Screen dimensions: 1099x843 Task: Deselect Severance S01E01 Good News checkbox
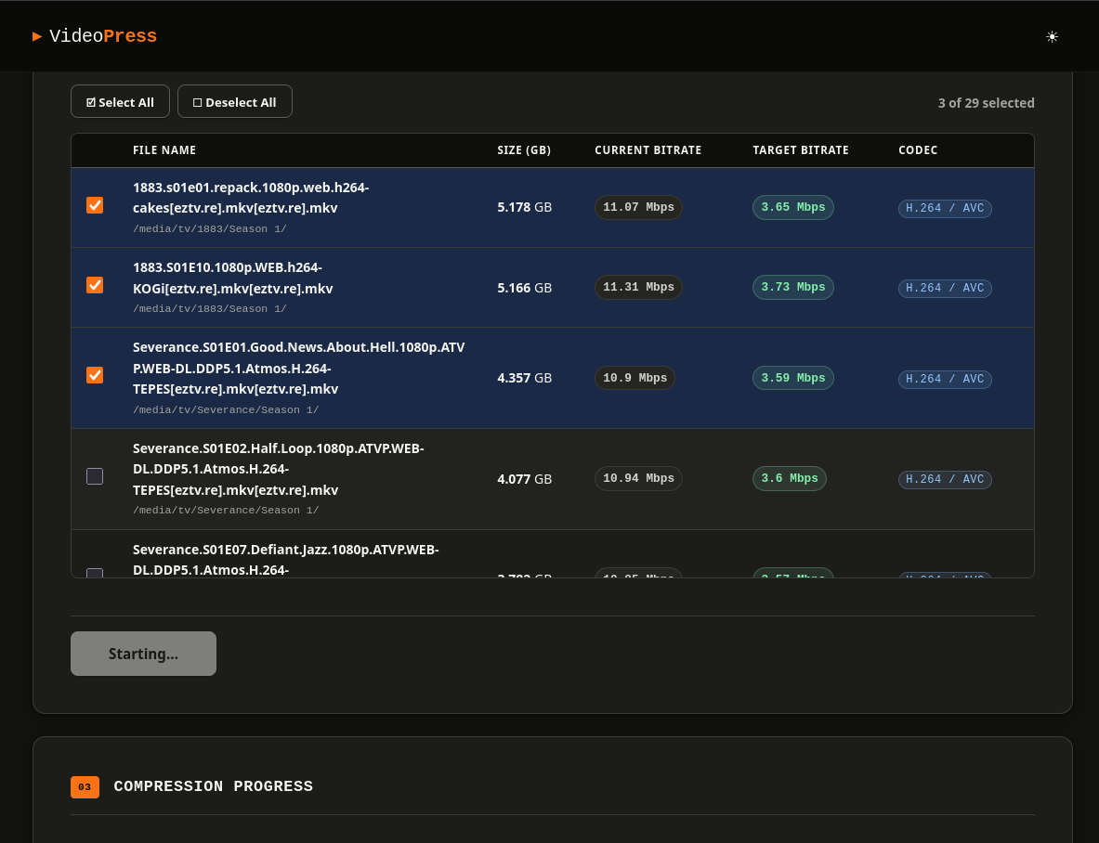coord(95,375)
